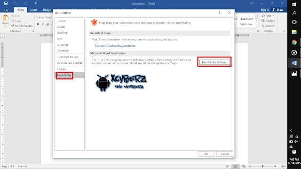Click the Ribbon Display Options icon
Image resolution: width=301 pixels, height=169 pixels.
click(x=252, y=3)
